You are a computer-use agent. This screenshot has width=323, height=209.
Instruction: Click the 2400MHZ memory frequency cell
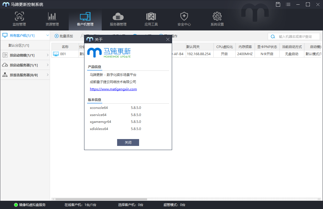pos(245,54)
